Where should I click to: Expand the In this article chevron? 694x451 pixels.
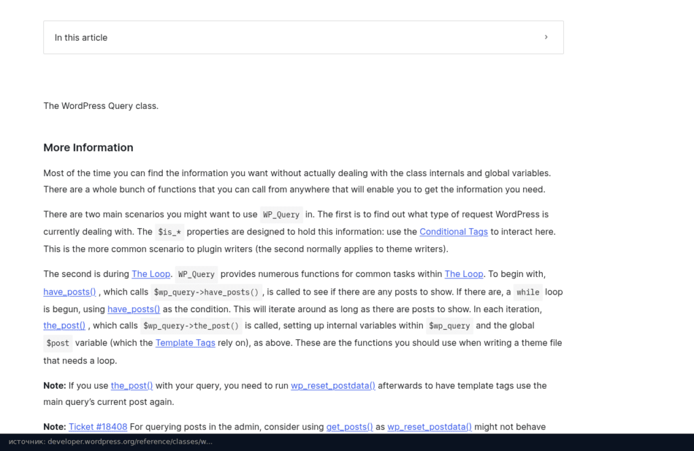coord(546,37)
